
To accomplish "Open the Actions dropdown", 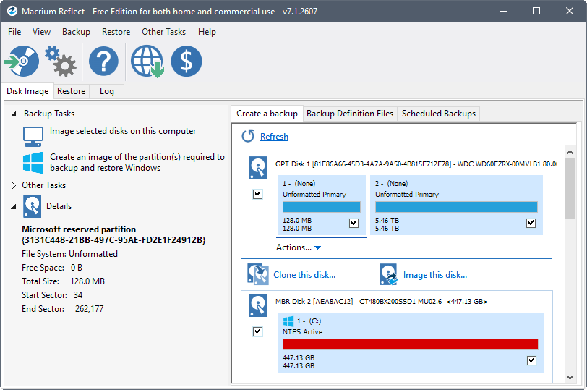I will click(298, 247).
